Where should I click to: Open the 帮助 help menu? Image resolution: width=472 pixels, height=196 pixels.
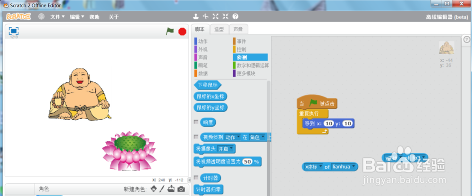point(94,17)
